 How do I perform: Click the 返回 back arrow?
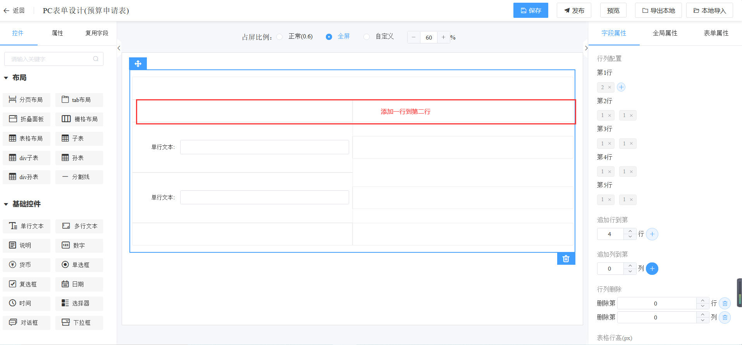click(6, 10)
